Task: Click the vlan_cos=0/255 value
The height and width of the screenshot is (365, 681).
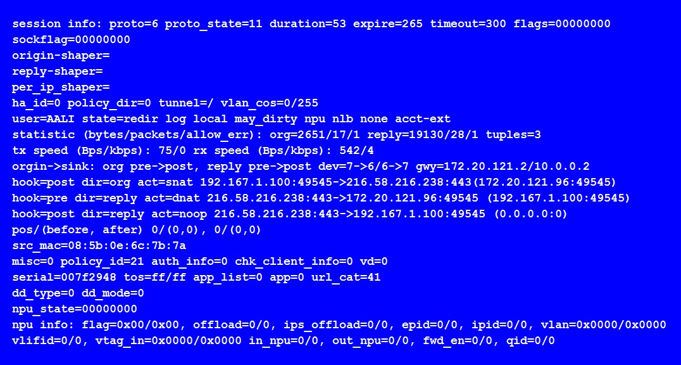Action: pos(269,103)
